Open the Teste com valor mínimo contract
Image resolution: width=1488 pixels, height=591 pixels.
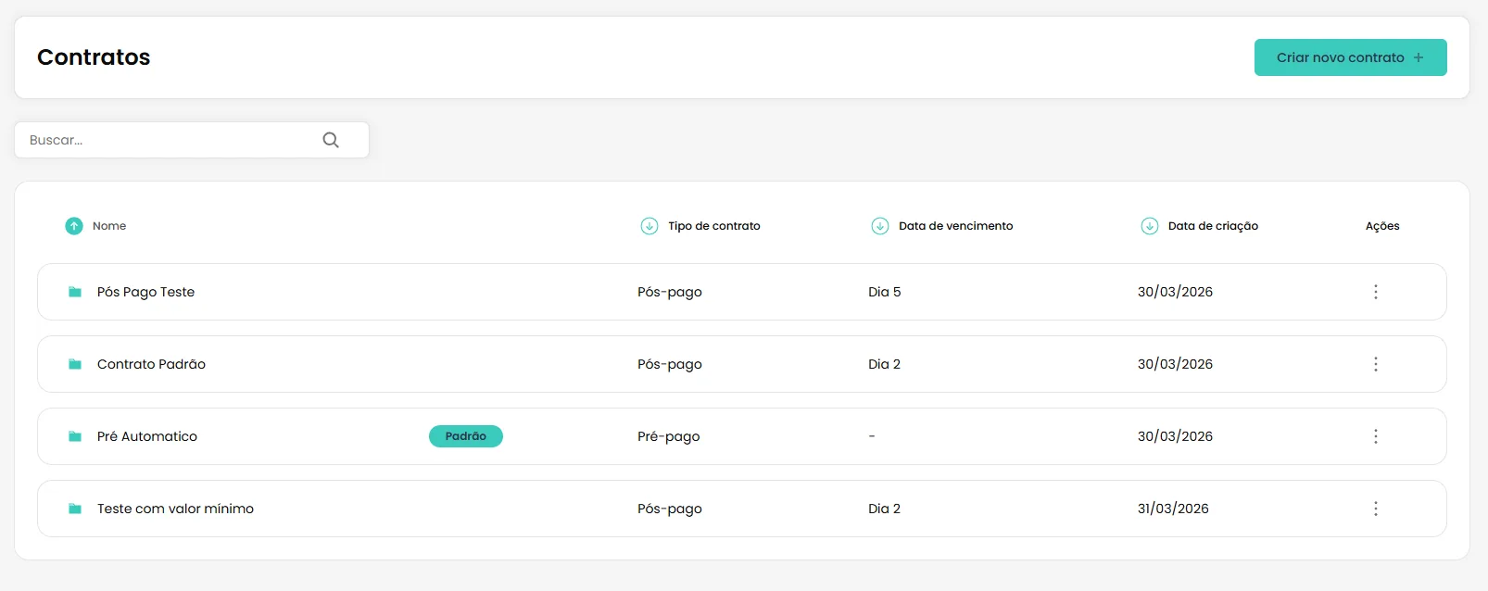(x=742, y=509)
